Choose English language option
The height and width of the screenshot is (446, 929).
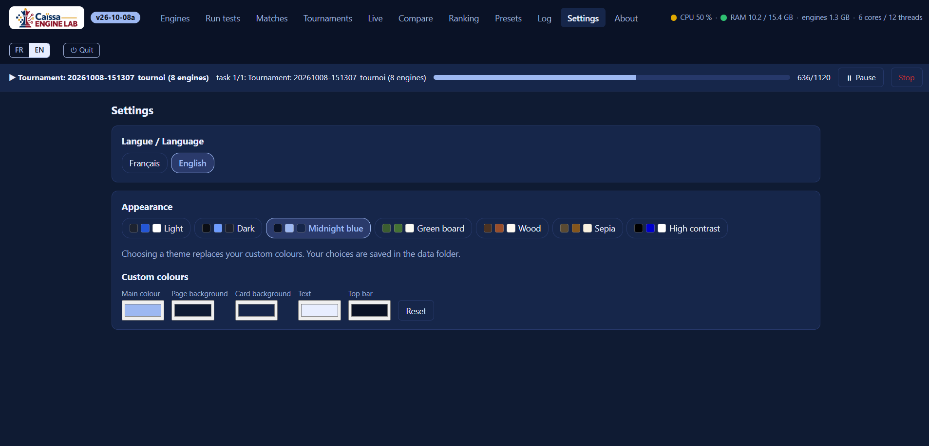tap(192, 163)
